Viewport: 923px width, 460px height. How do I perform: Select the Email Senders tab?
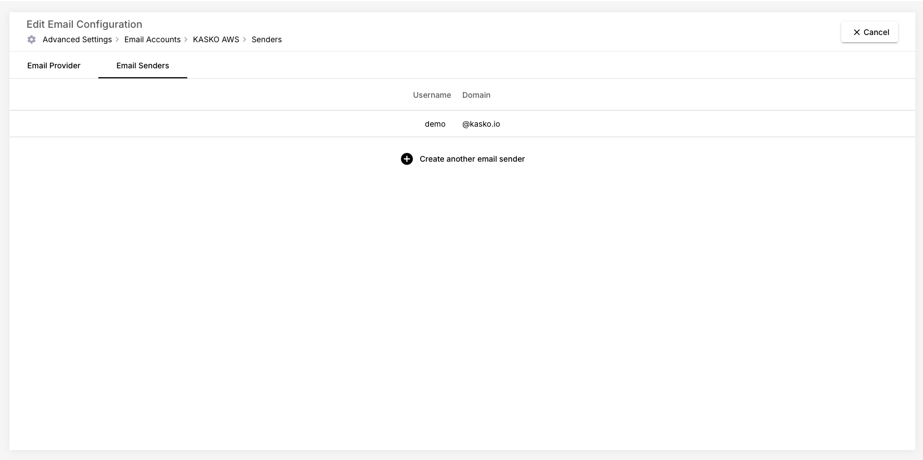(x=143, y=66)
